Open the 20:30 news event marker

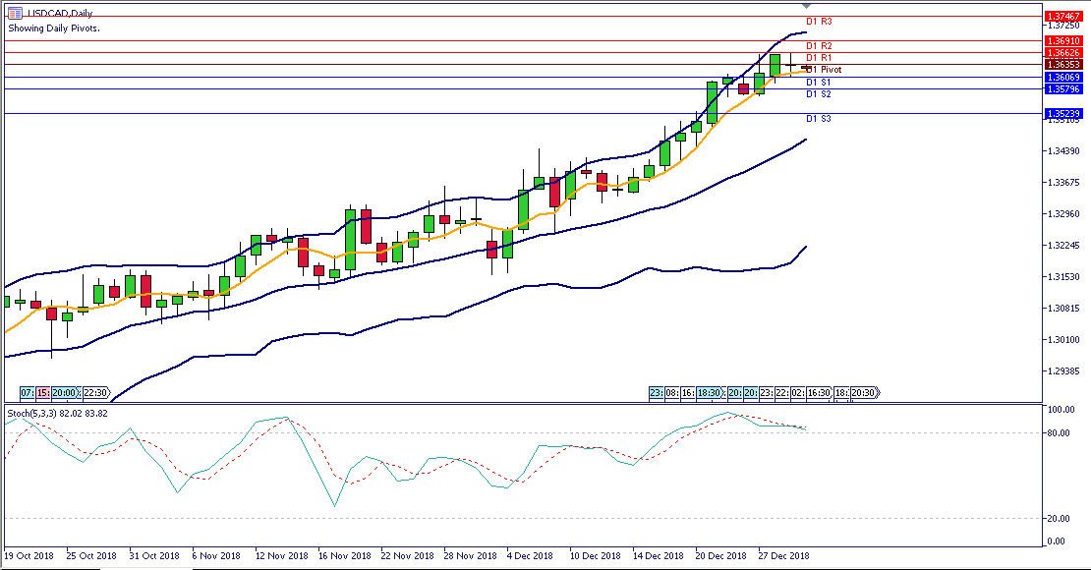864,391
